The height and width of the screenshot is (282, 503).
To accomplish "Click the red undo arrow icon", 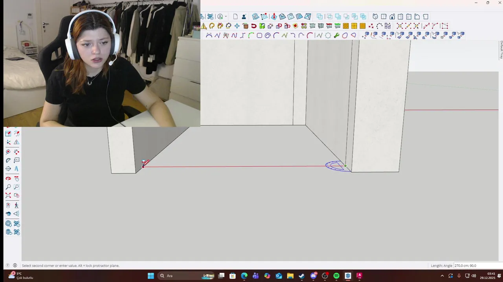I will (253, 26).
